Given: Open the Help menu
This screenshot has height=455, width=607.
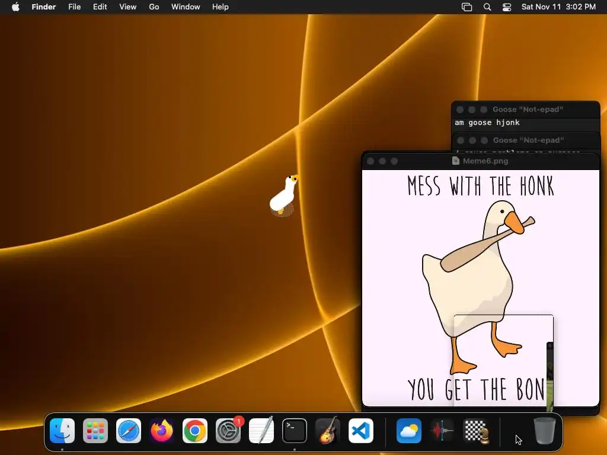Looking at the screenshot, I should 221,7.
